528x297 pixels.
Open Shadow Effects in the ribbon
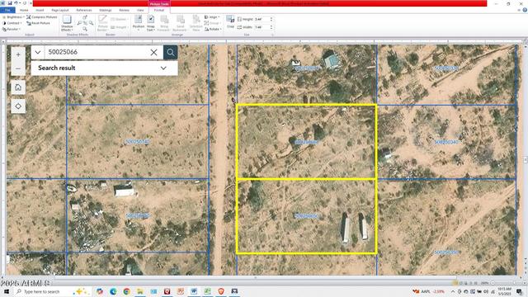[67, 23]
